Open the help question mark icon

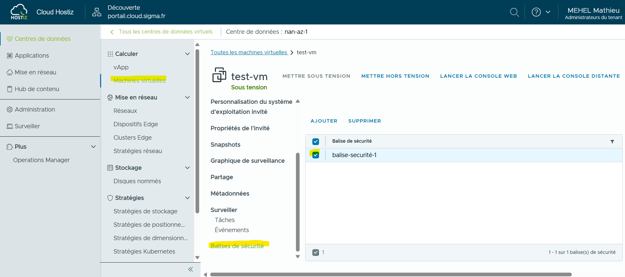tap(536, 12)
